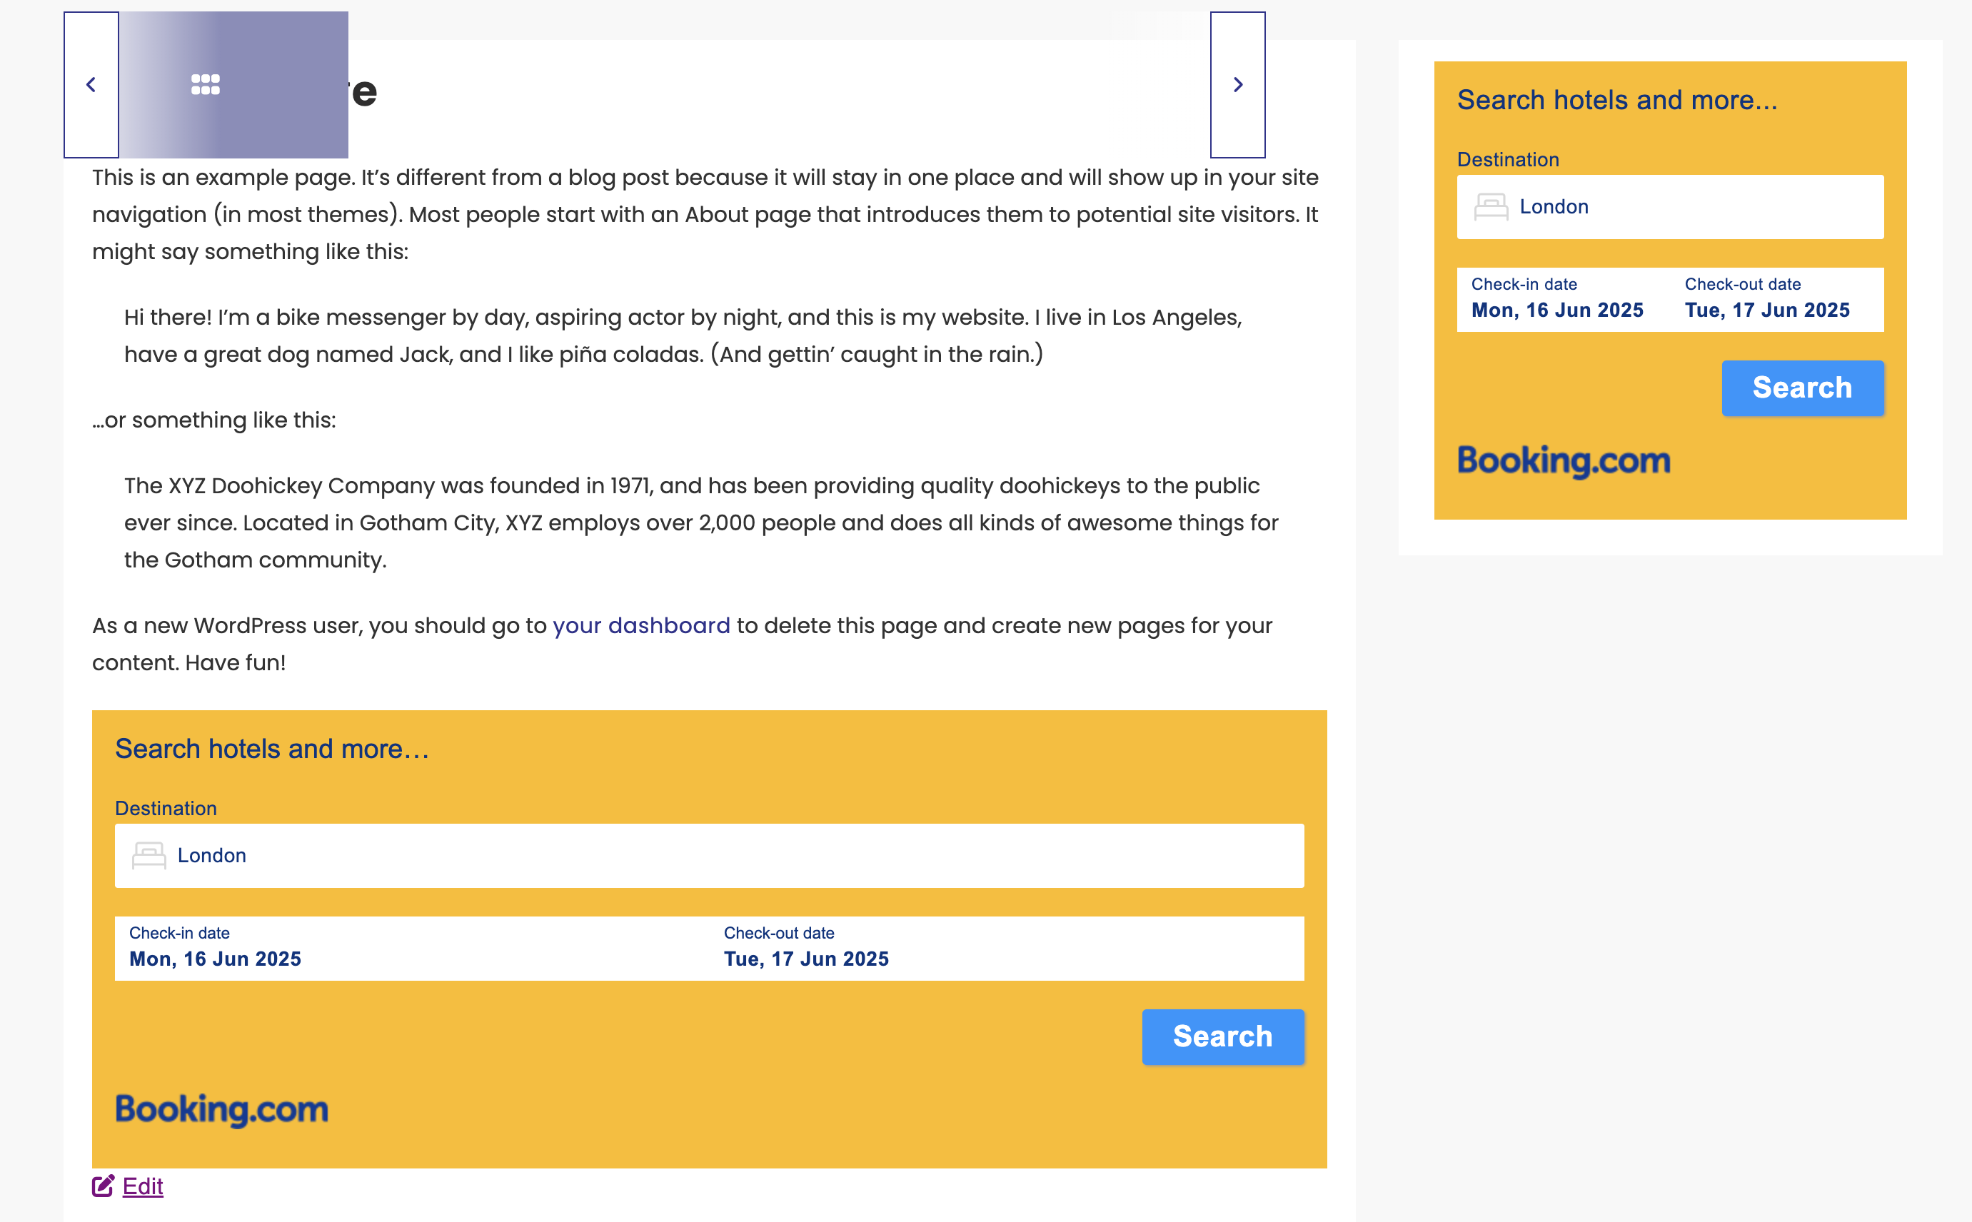Viewport: 1972px width, 1222px height.
Task: Click the Booking.com logo in sidebar widget
Action: [1563, 460]
